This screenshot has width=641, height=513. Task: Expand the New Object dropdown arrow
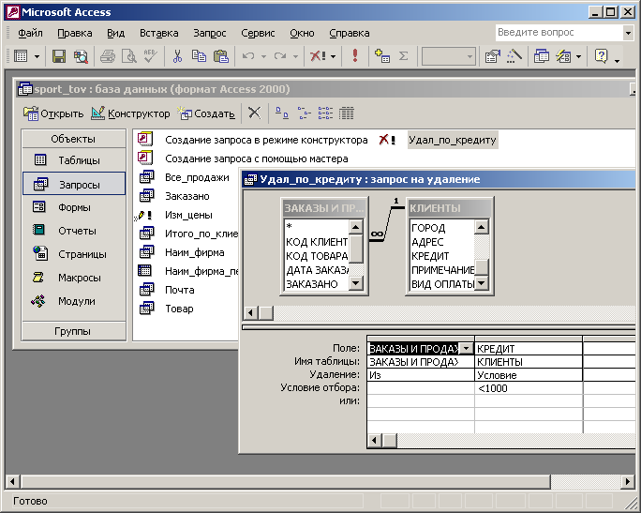click(578, 56)
